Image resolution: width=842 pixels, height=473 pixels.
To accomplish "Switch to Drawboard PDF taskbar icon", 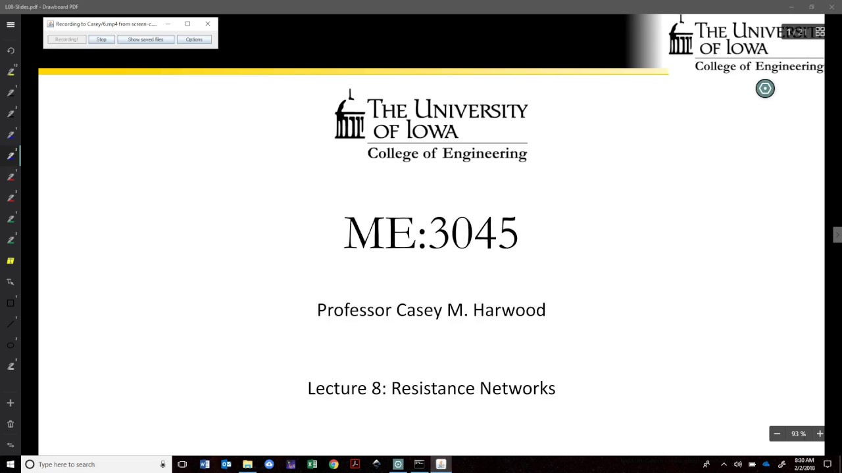I will pos(398,464).
